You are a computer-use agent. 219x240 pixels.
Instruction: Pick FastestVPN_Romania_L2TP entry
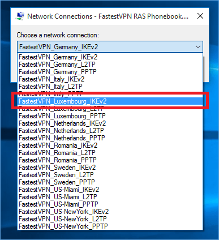tap(110, 153)
